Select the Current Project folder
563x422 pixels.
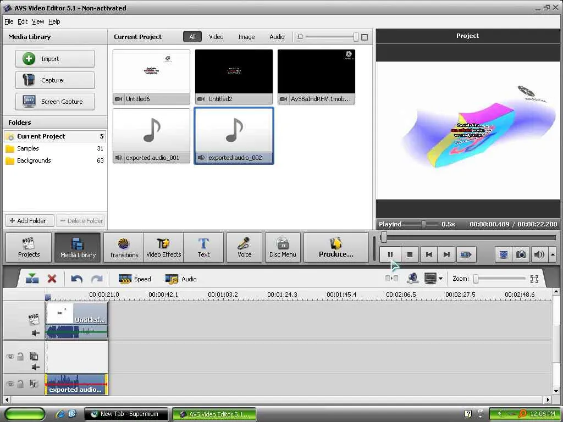pyautogui.click(x=55, y=136)
